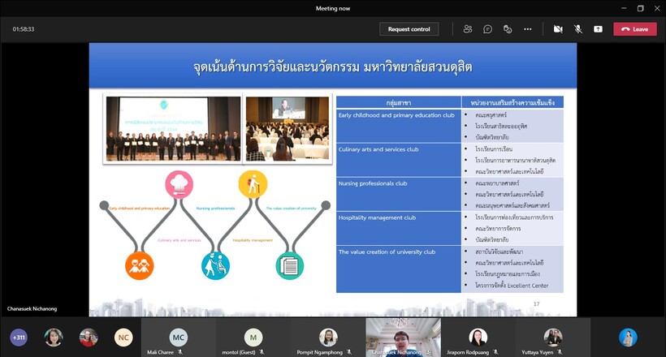Restore down the meeting window
Screen dimensions: 666x357
tap(640, 8)
